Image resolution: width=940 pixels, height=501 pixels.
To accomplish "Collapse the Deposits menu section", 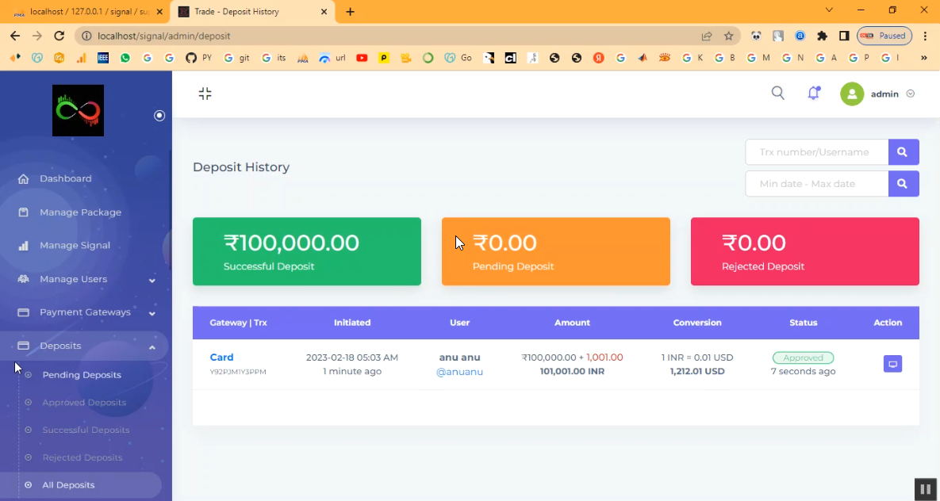I will point(152,346).
